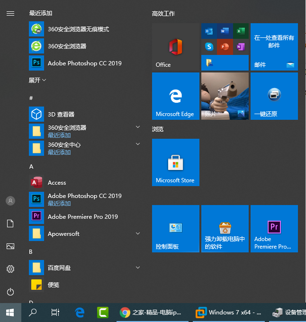Image resolution: width=306 pixels, height=322 pixels.
Task: Open Pictures from the Start sidebar
Action: 10,246
